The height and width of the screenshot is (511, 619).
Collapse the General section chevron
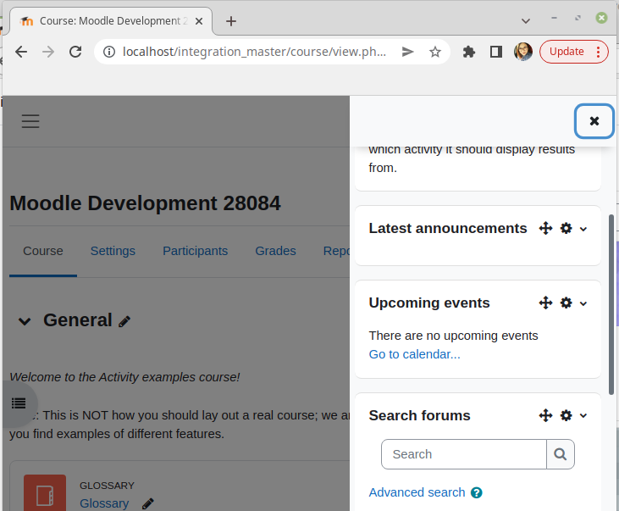tap(25, 321)
